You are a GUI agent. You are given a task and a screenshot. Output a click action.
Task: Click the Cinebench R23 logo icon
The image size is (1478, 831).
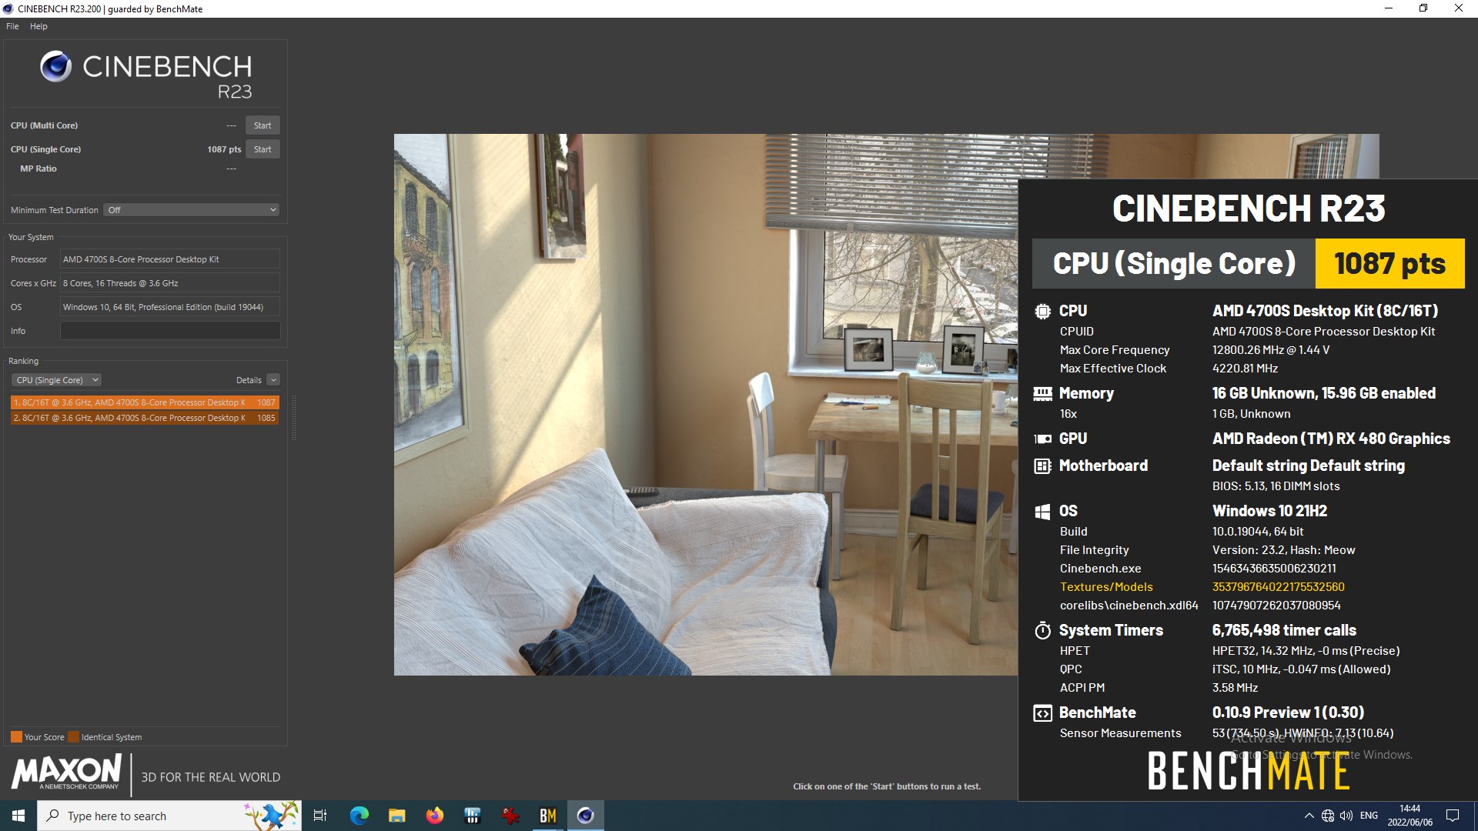pos(56,66)
